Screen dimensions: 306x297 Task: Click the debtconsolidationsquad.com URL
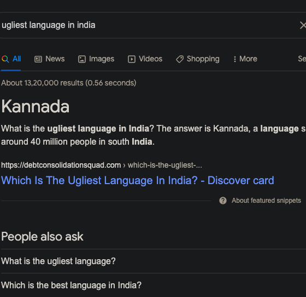61,165
